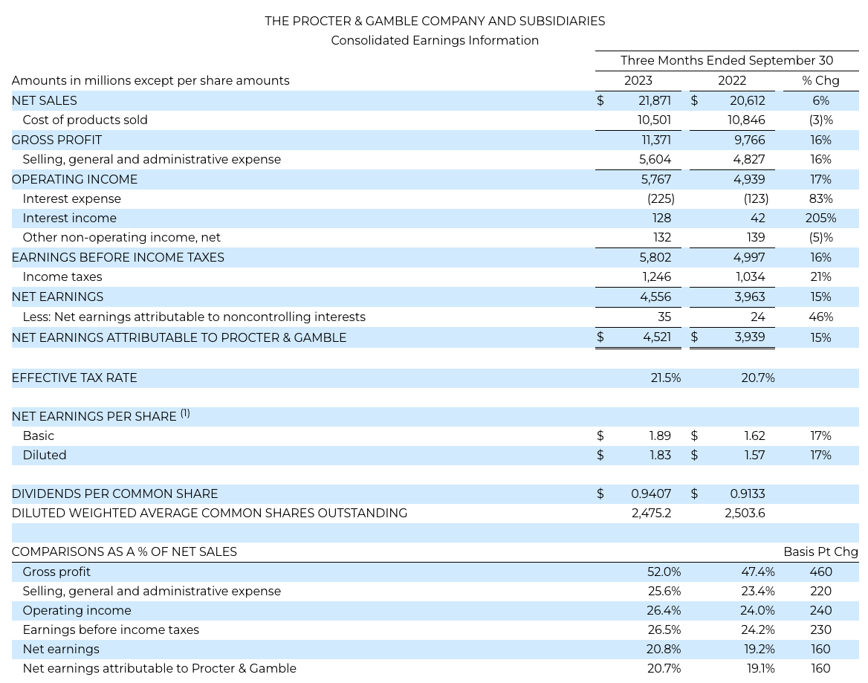Click the 2022 basic EPS value 1.62
The width and height of the screenshot is (868, 683).
pyautogui.click(x=754, y=436)
